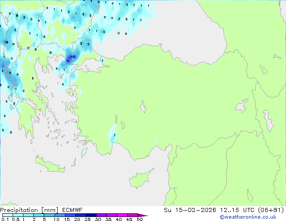Click the 40 mm magenta legend swatch

(x=122, y=215)
